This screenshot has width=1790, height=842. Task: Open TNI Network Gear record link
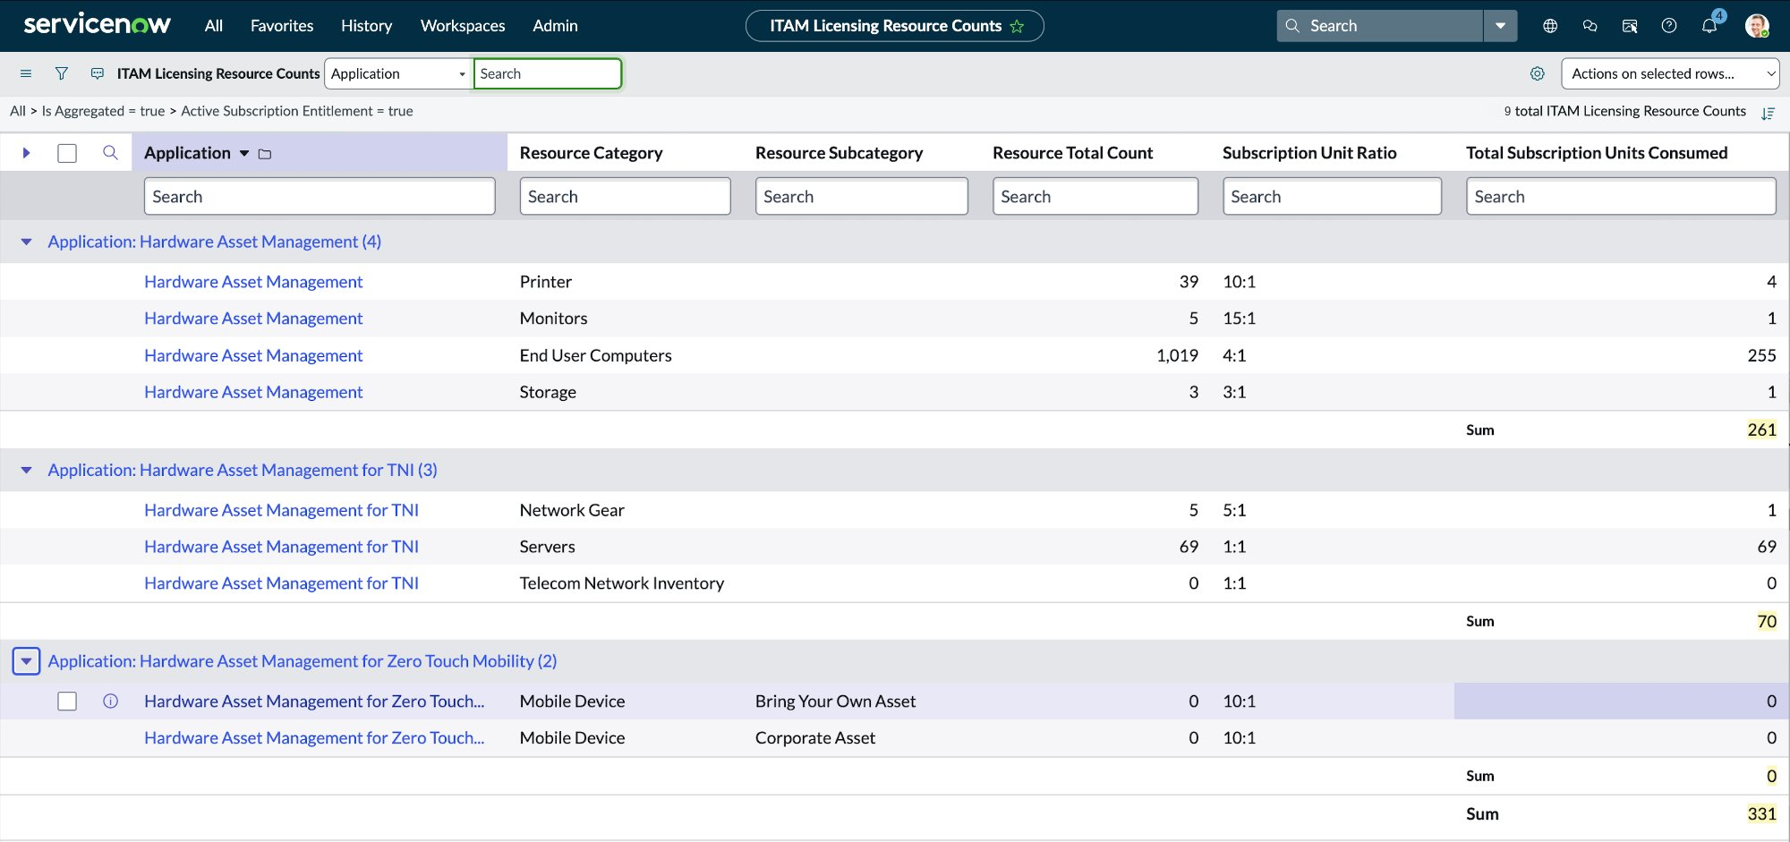tap(281, 510)
